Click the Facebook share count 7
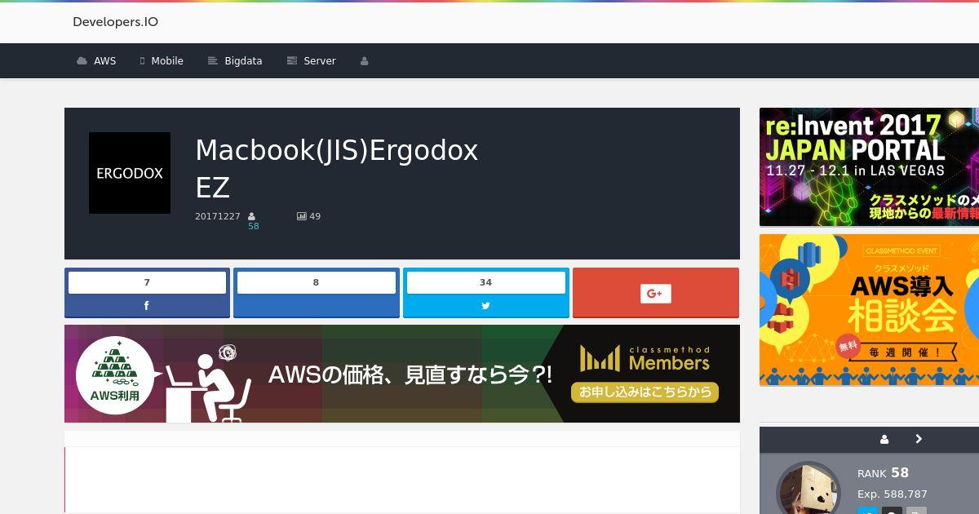Image resolution: width=979 pixels, height=514 pixels. coord(147,282)
